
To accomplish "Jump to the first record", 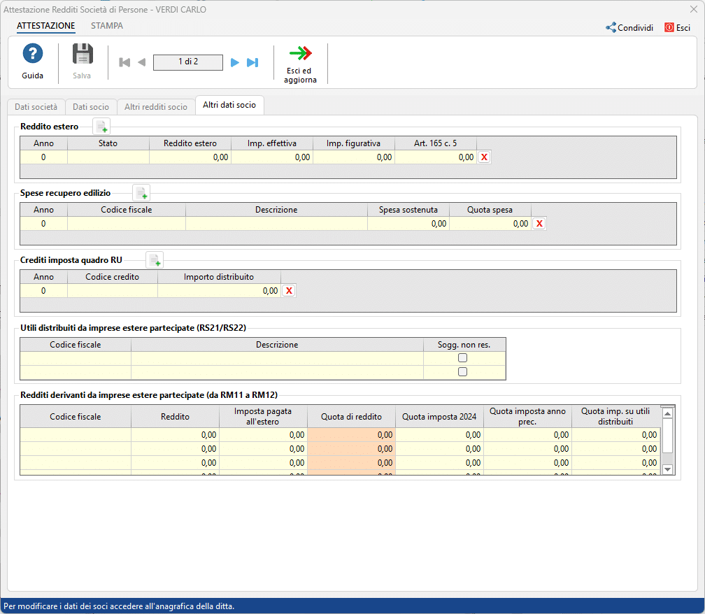I will click(x=124, y=62).
